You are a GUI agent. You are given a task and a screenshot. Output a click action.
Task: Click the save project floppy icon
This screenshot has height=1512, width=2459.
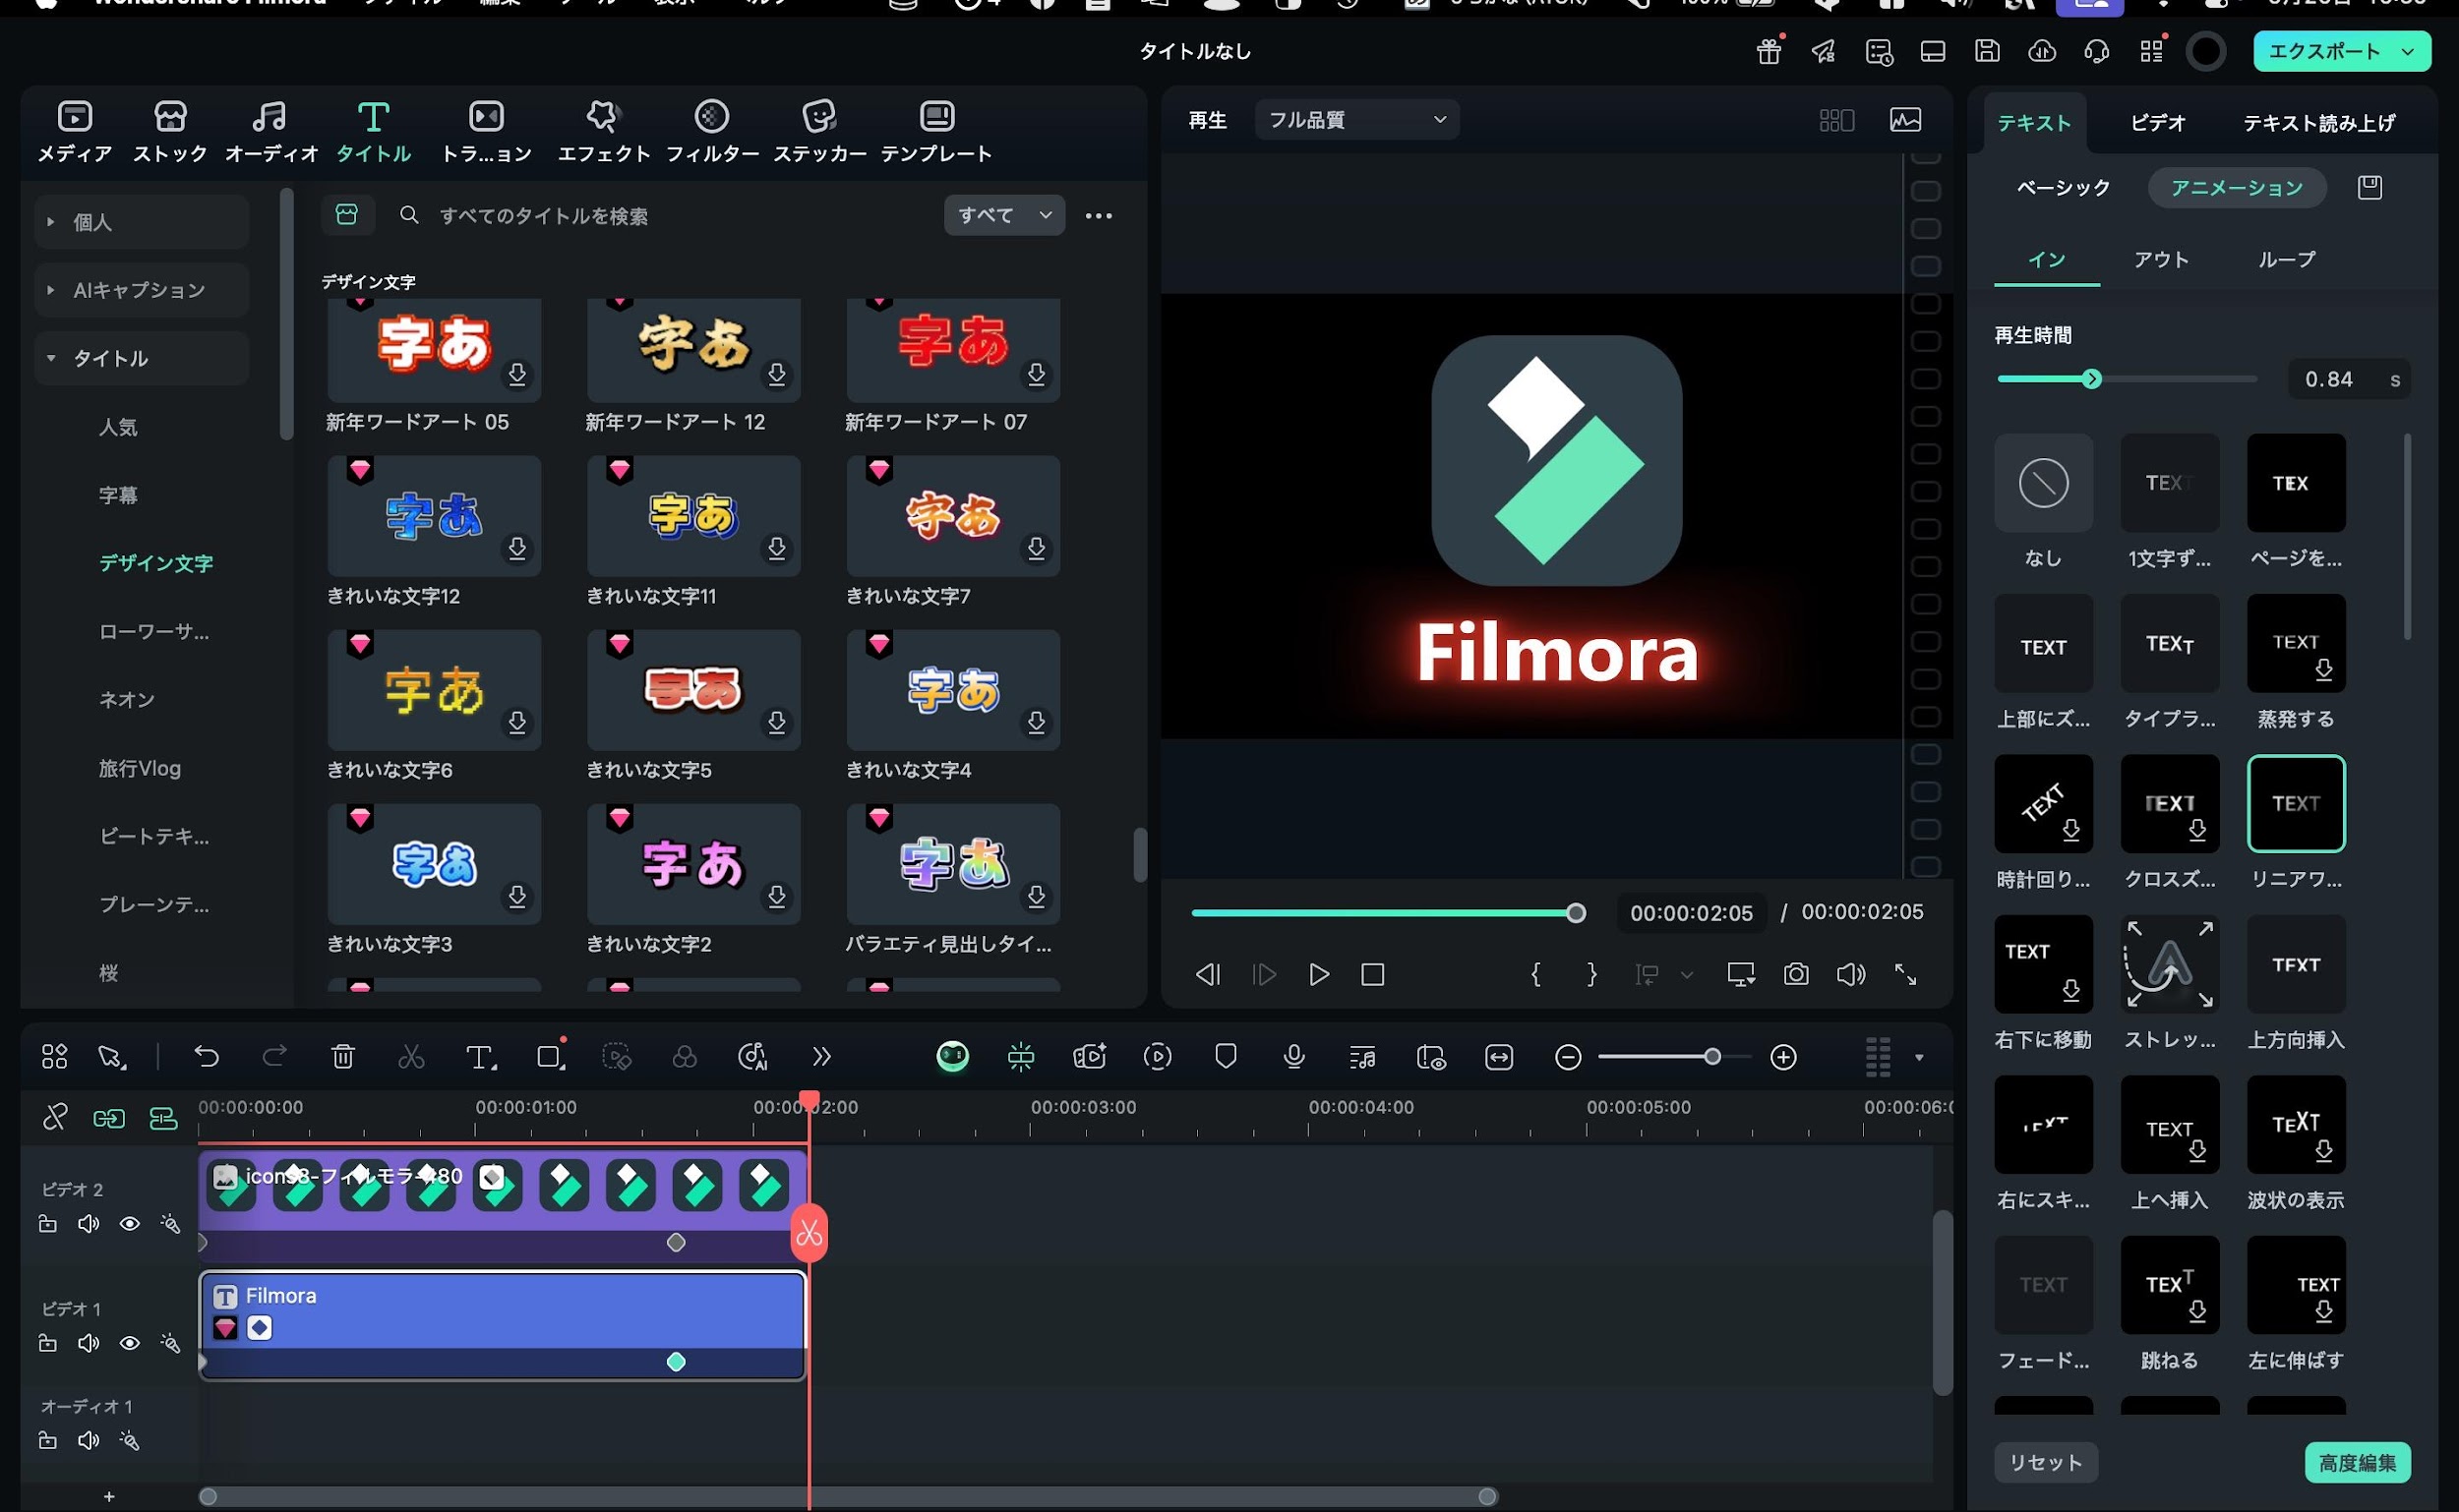pos(1987,51)
